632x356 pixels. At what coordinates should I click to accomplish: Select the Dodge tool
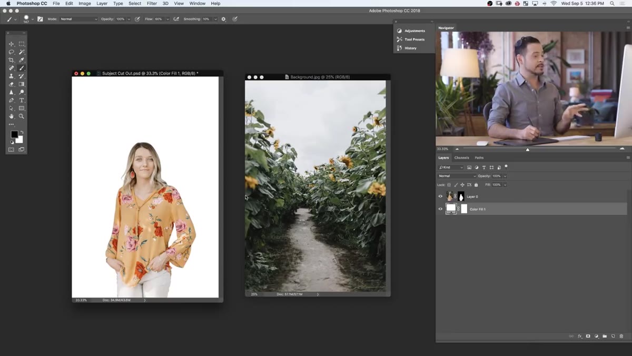[22, 92]
